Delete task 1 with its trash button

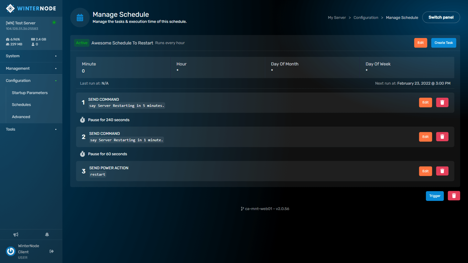442,102
